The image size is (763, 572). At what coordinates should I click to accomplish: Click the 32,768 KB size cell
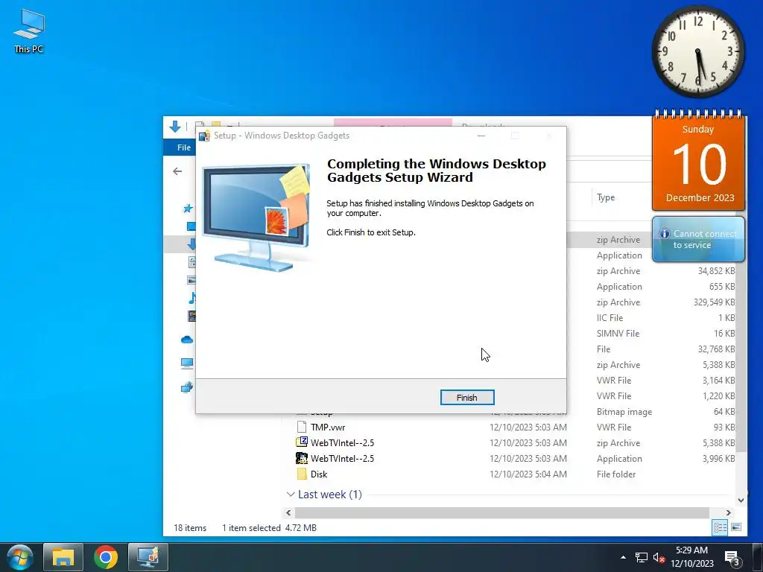[716, 349]
